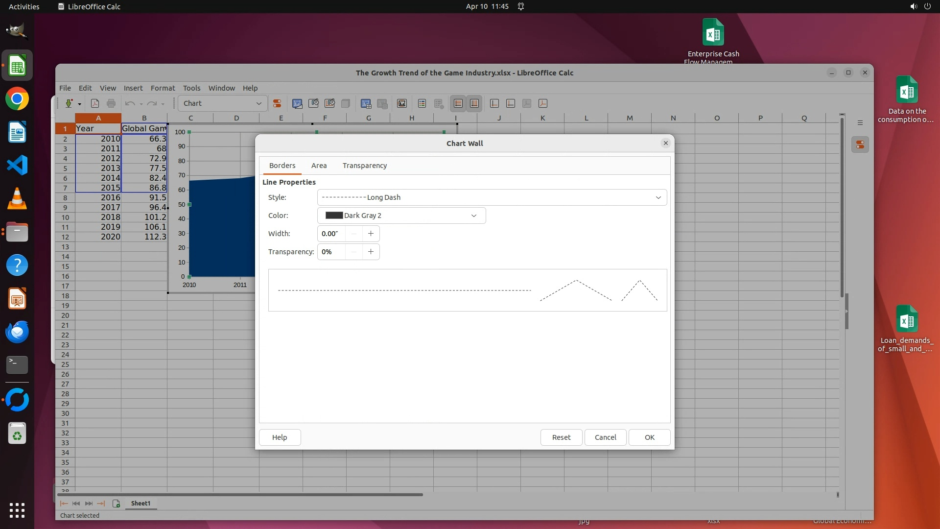Expand the Dark Gray 2 color dropdown
The width and height of the screenshot is (940, 529).
tap(473, 216)
